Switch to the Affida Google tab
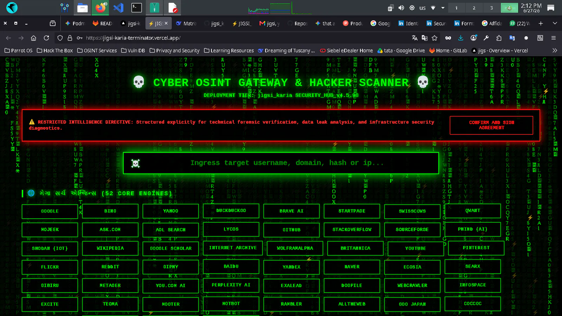This screenshot has height=316, width=562. coord(492,23)
